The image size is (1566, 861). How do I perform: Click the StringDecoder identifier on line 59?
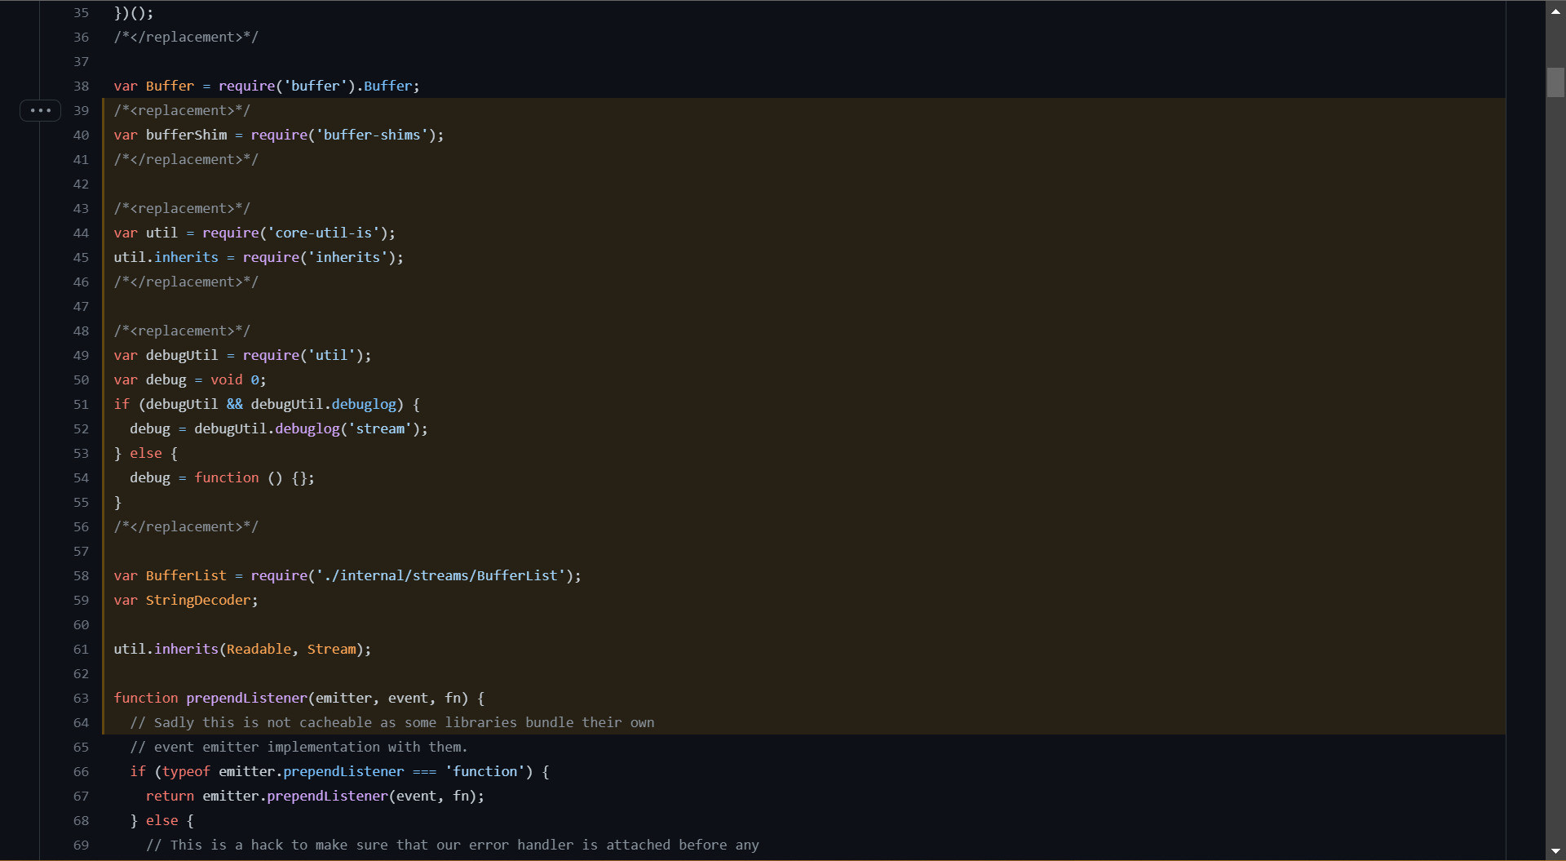click(x=198, y=600)
